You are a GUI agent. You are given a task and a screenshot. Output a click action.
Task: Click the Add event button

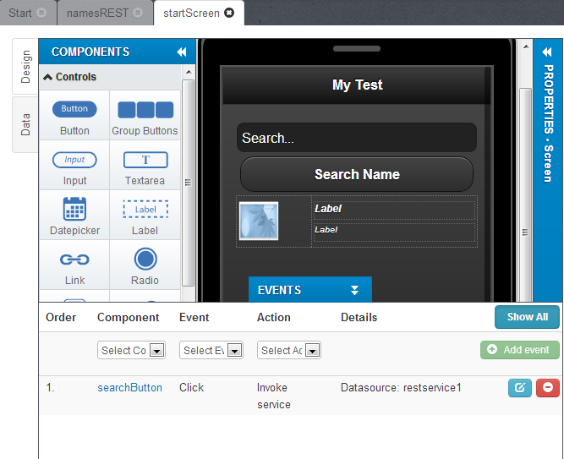519,350
